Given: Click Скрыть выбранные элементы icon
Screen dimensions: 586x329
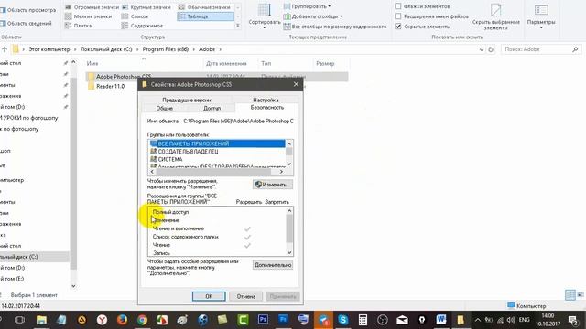Looking at the screenshot, I should point(496,10).
